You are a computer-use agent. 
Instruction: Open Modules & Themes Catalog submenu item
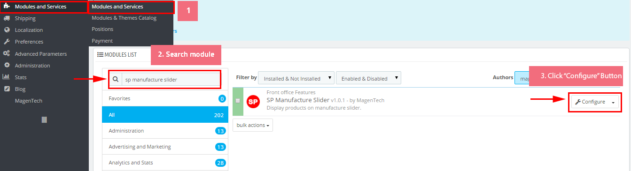(x=124, y=18)
